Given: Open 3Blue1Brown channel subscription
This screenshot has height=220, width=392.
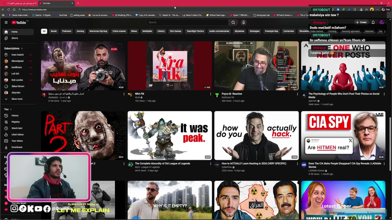Looking at the screenshot, I should click(x=18, y=86).
